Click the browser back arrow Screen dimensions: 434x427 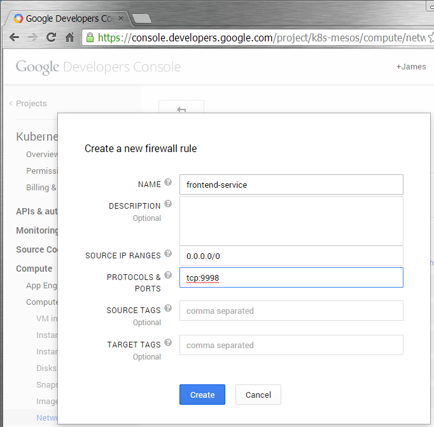pyautogui.click(x=15, y=38)
